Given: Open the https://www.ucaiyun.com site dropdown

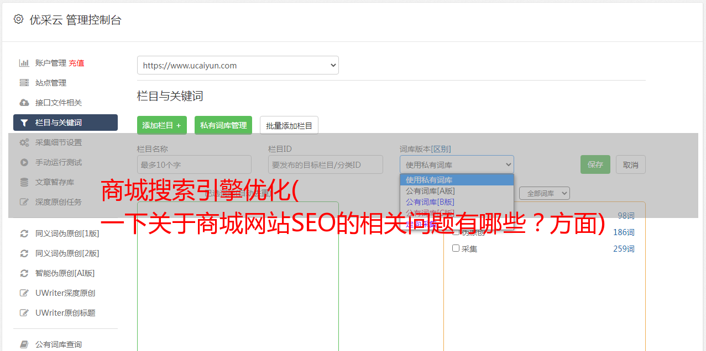Looking at the screenshot, I should pos(238,65).
